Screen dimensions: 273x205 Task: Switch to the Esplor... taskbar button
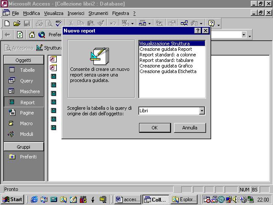(184, 199)
